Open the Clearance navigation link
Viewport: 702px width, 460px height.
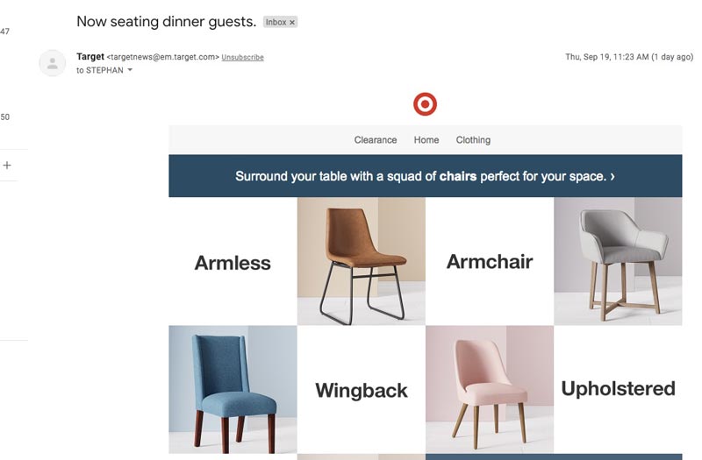[376, 140]
